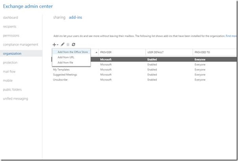
Task: Select the Unsubscribe add-in row
Action: click(x=60, y=80)
